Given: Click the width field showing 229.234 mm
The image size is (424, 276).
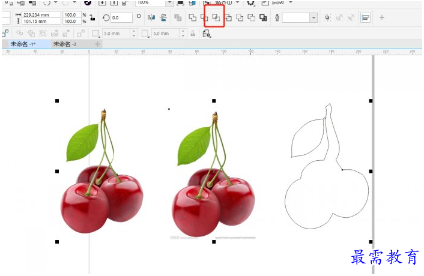Looking at the screenshot, I should coord(41,15).
